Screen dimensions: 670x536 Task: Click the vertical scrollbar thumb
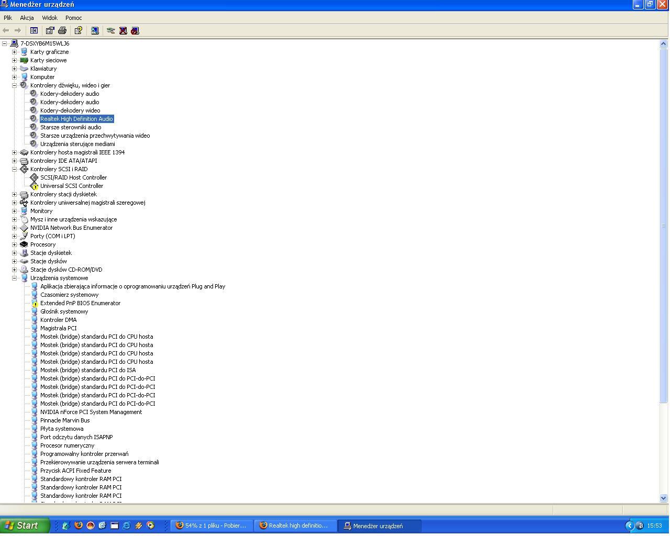[664, 226]
